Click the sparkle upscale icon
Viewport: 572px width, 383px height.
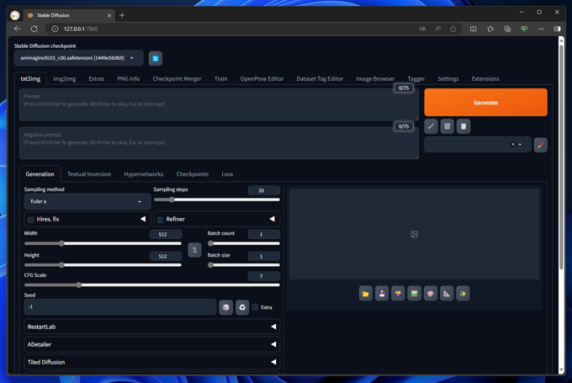click(463, 294)
